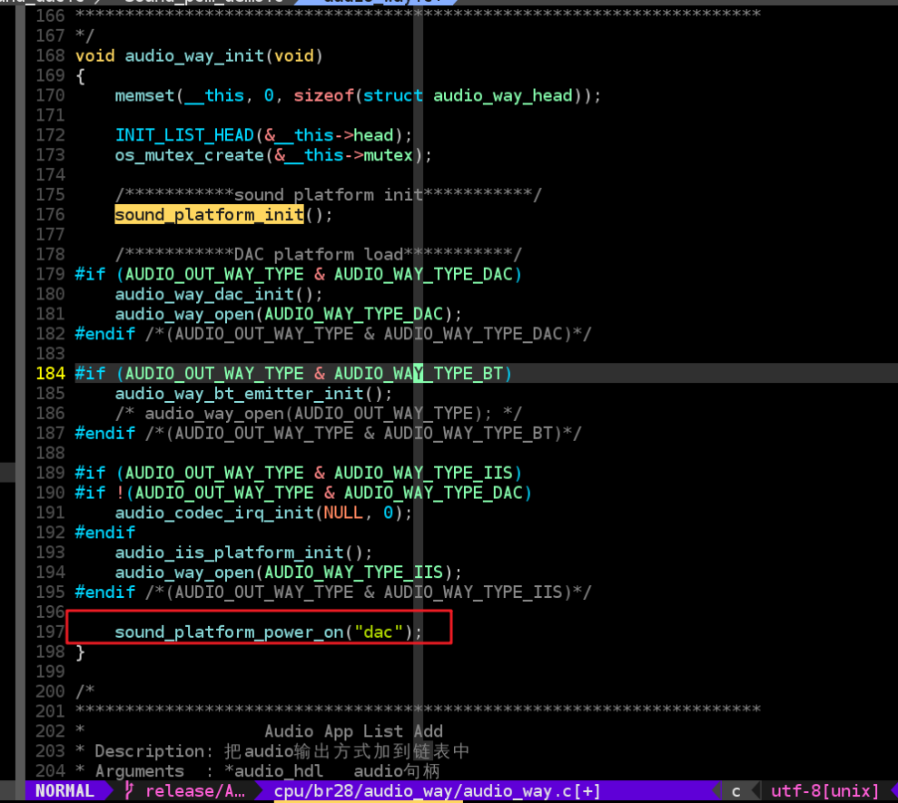Click os_mutex_create on line 173
This screenshot has height=803, width=898.
(190, 155)
